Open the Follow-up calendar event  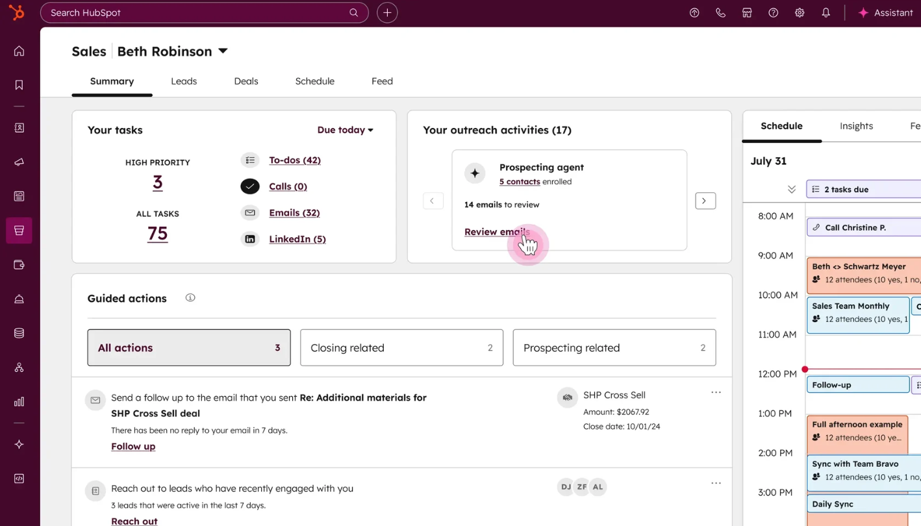pyautogui.click(x=858, y=384)
